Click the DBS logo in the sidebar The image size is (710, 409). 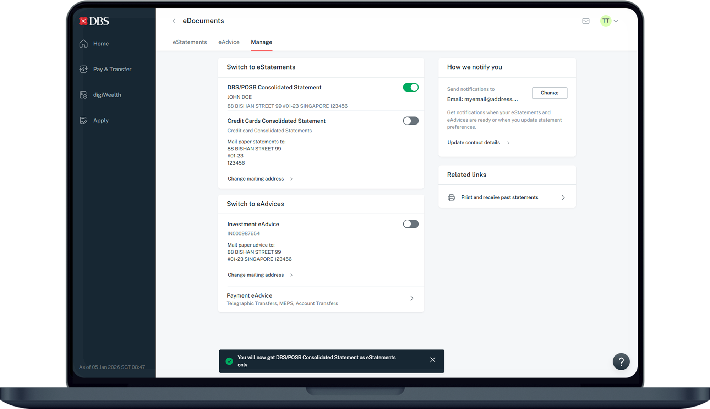(x=94, y=21)
